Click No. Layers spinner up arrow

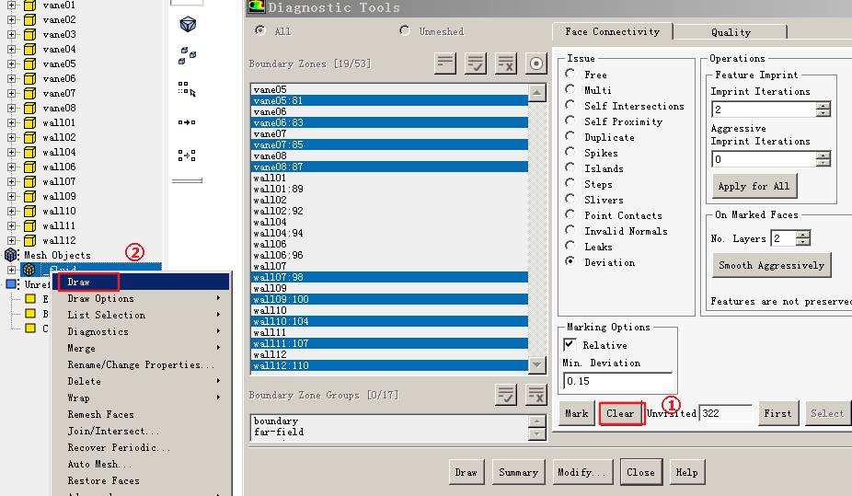tap(803, 234)
